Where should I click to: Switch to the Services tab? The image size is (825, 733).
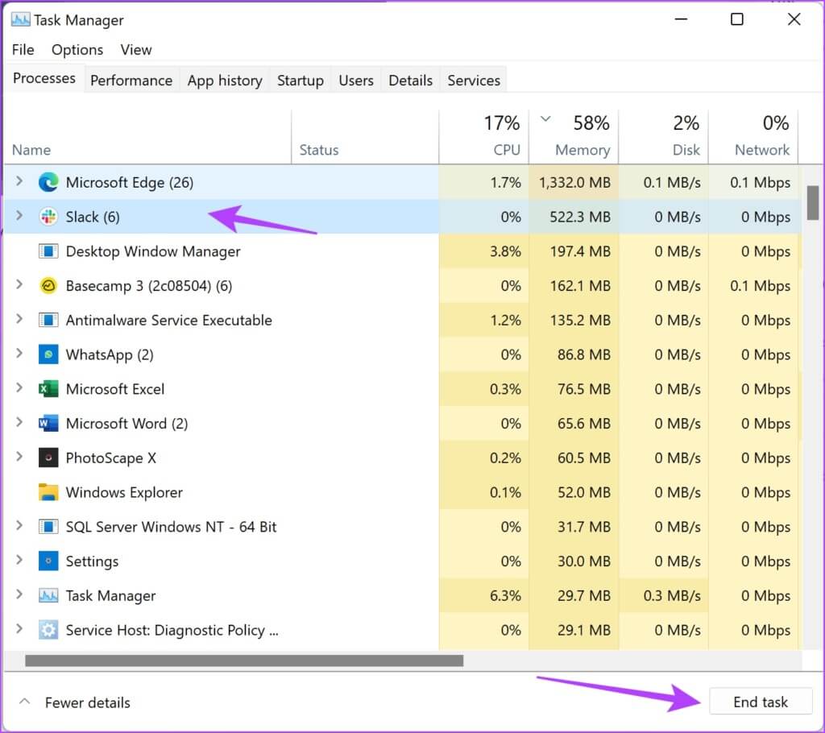pyautogui.click(x=474, y=80)
